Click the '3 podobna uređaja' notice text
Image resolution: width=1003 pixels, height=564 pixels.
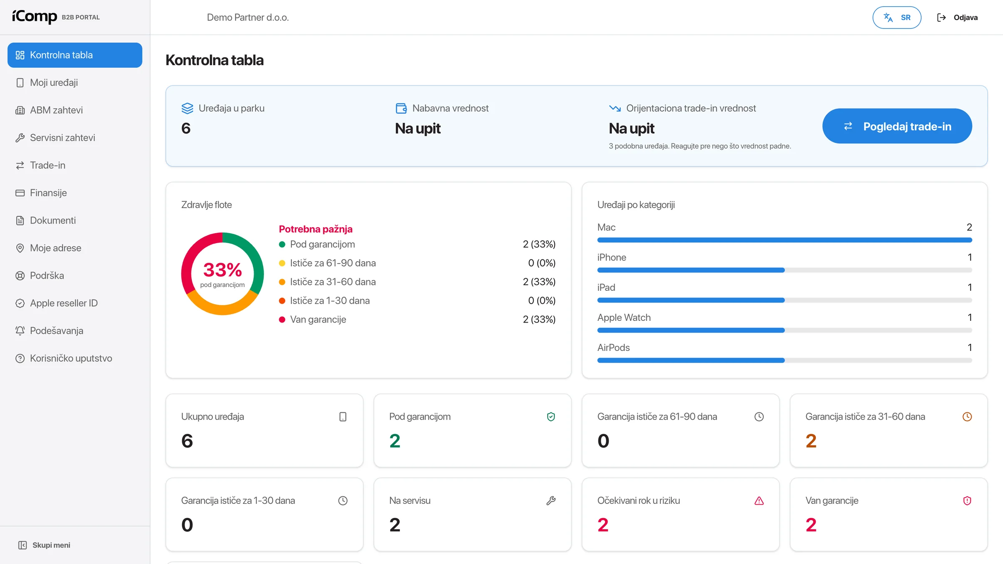[700, 146]
